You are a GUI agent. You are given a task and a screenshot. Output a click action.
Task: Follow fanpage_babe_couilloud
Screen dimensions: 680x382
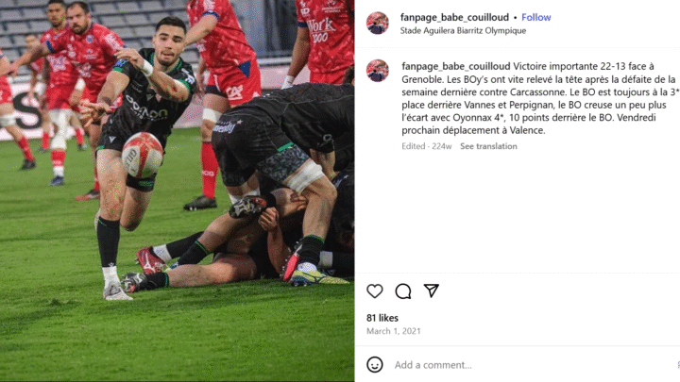coord(536,17)
